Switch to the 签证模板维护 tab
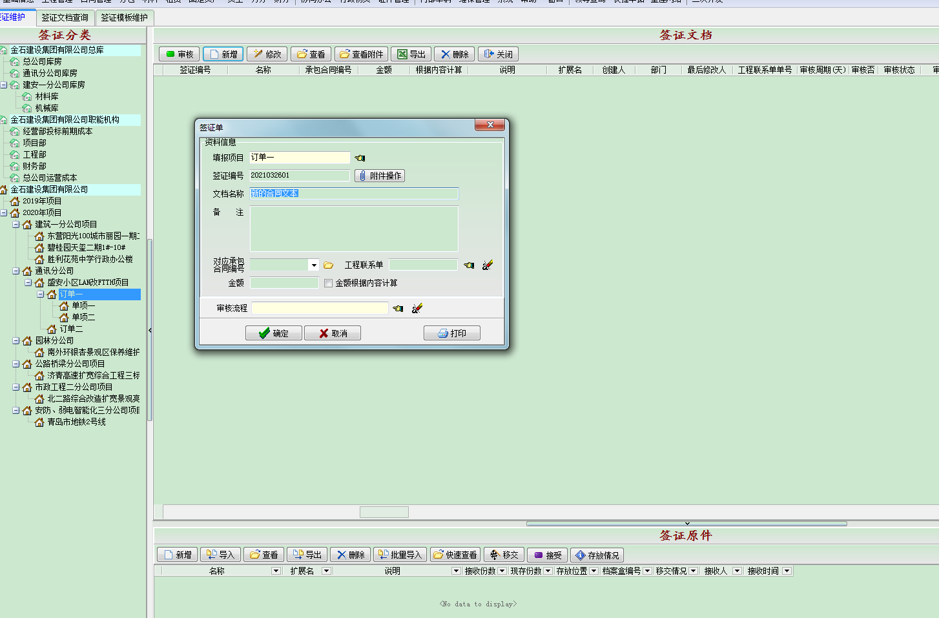 click(x=124, y=17)
